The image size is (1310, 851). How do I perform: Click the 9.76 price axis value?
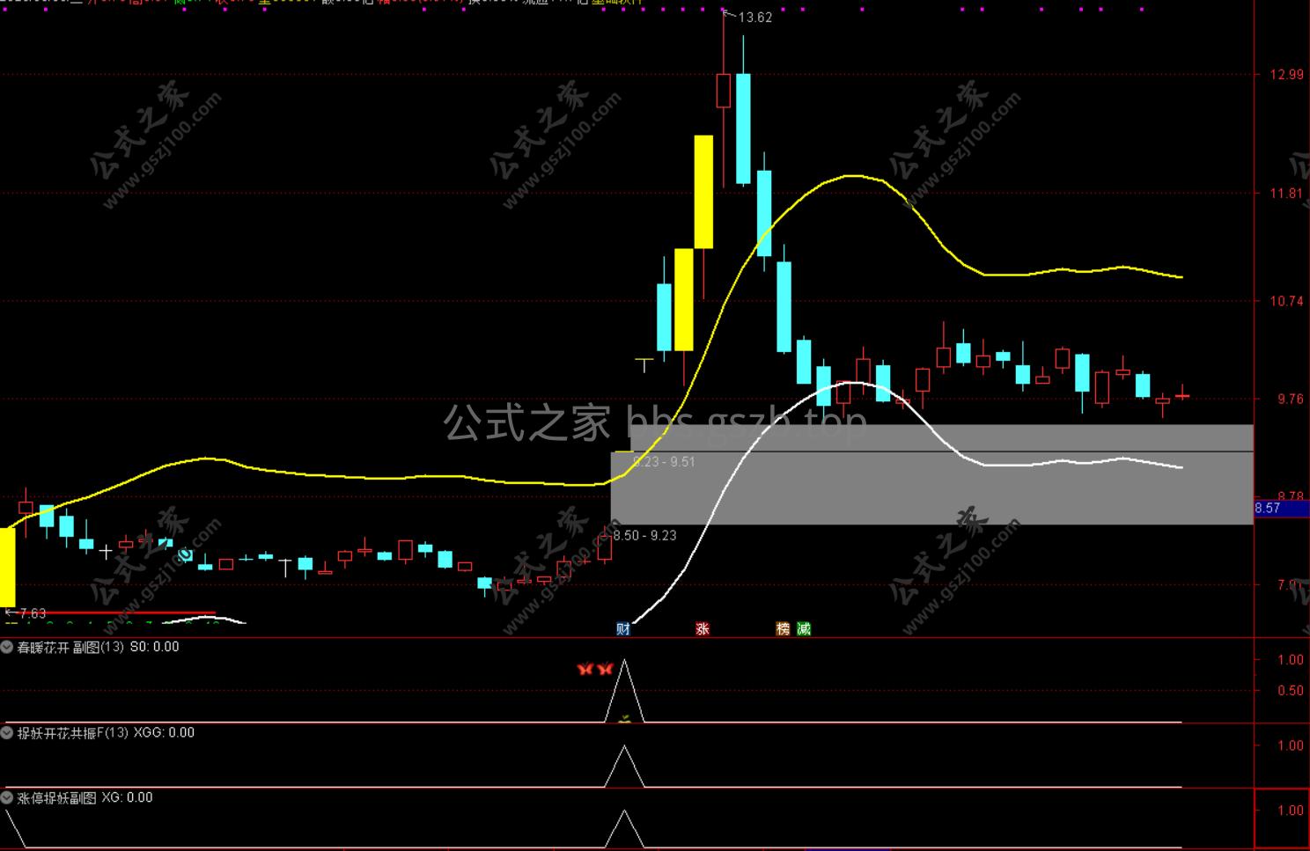(1291, 399)
